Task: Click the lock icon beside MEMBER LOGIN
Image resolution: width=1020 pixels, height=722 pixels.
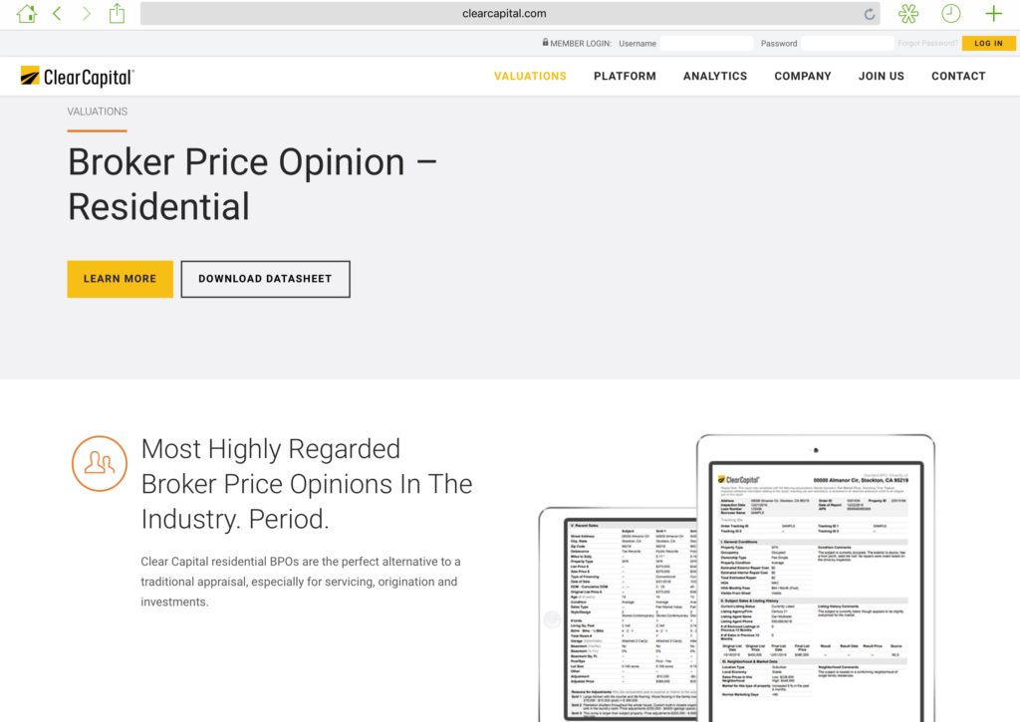Action: click(x=545, y=42)
